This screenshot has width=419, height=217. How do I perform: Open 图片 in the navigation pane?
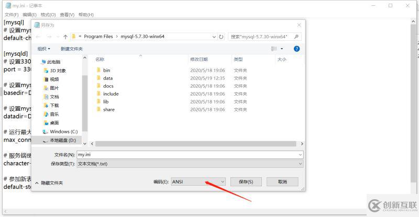(51, 88)
